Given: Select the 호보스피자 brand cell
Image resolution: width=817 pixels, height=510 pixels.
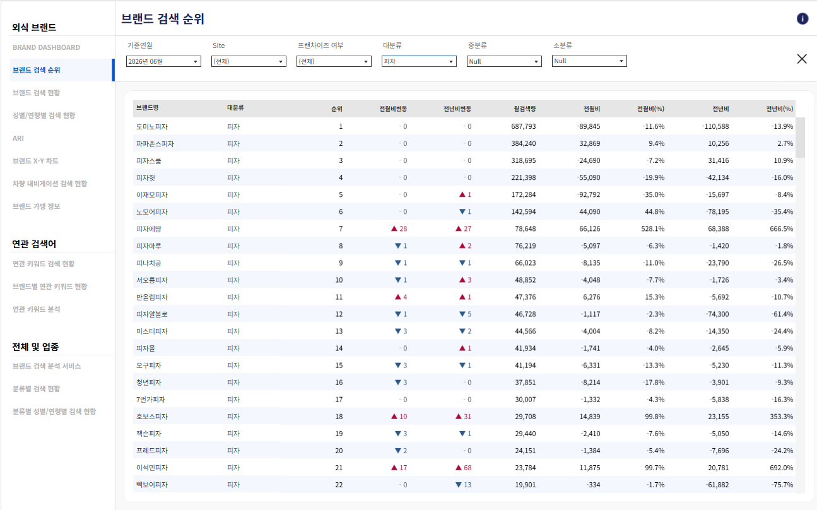Looking at the screenshot, I should (x=151, y=417).
